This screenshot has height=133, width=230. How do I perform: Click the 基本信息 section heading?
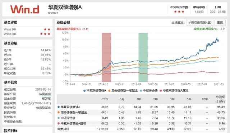point(10,82)
